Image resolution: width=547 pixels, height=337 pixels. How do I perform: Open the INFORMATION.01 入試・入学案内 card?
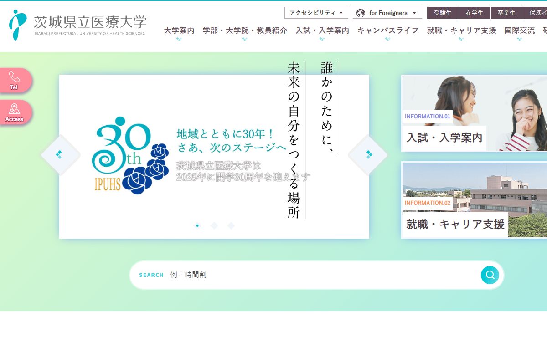click(x=474, y=113)
